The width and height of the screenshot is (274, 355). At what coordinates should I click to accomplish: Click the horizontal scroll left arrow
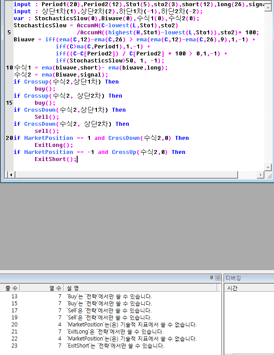pyautogui.click(x=11, y=175)
